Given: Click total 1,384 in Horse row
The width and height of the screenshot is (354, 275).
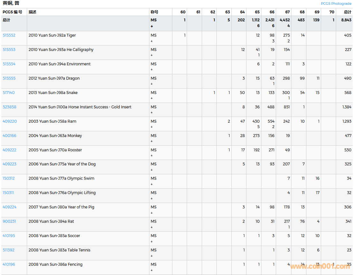Looking at the screenshot, I should pos(347,107).
